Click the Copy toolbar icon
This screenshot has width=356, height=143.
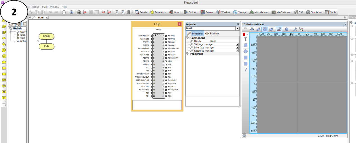[37, 12]
